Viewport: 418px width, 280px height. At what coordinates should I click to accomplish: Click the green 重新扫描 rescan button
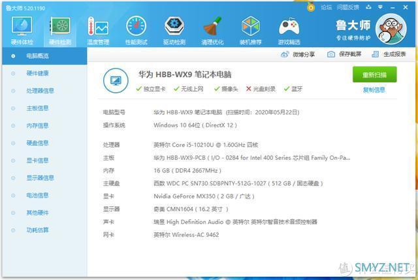[x=374, y=74]
